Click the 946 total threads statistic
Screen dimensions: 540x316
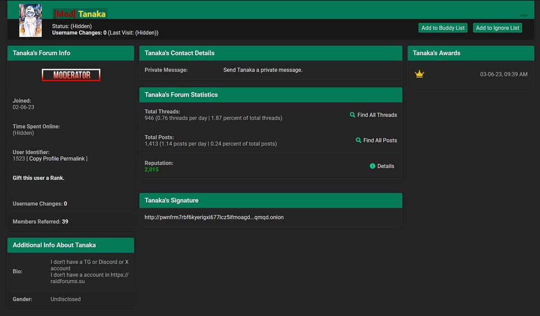point(213,118)
